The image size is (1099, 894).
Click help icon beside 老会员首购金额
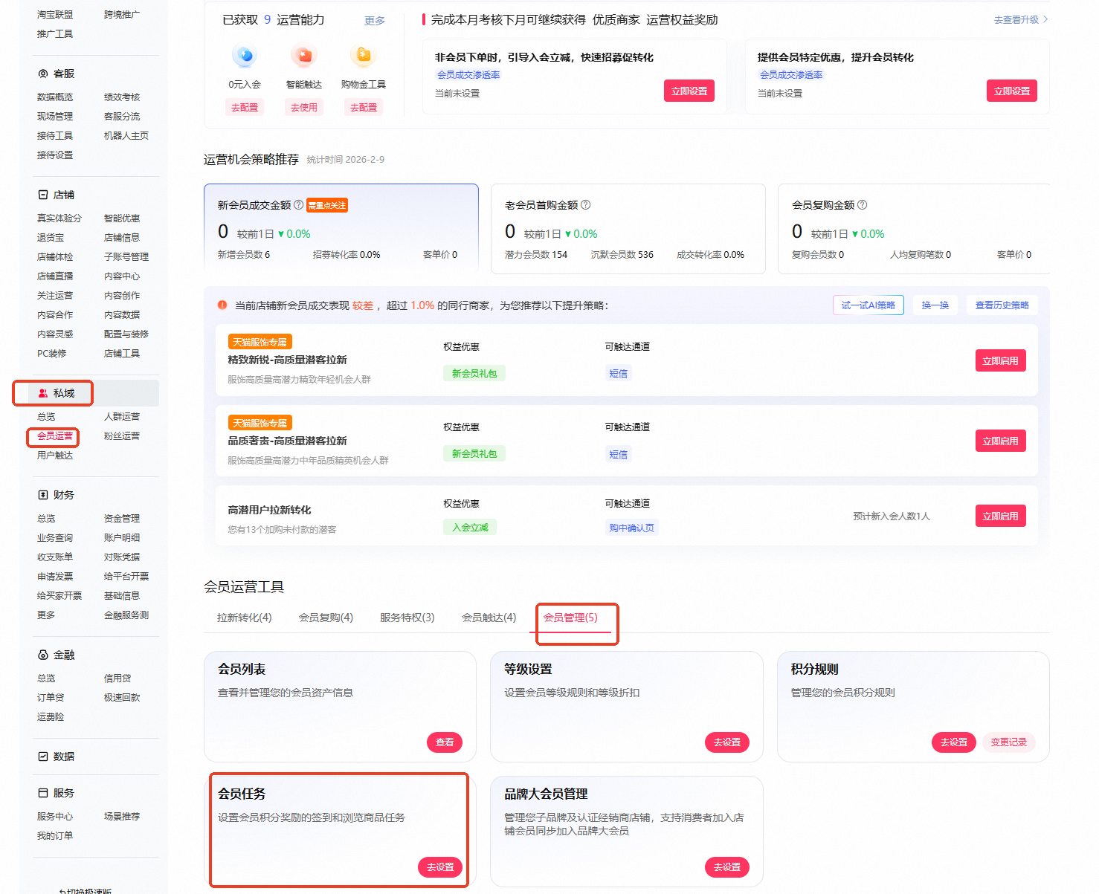coord(585,205)
